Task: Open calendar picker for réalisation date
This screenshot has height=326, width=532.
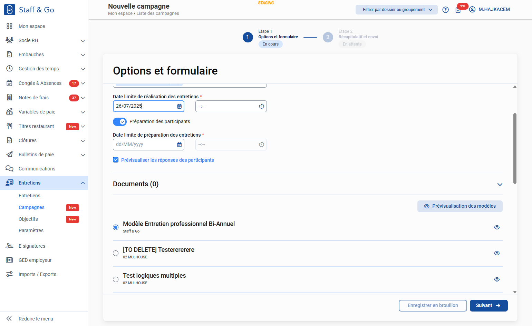Action: (179, 106)
